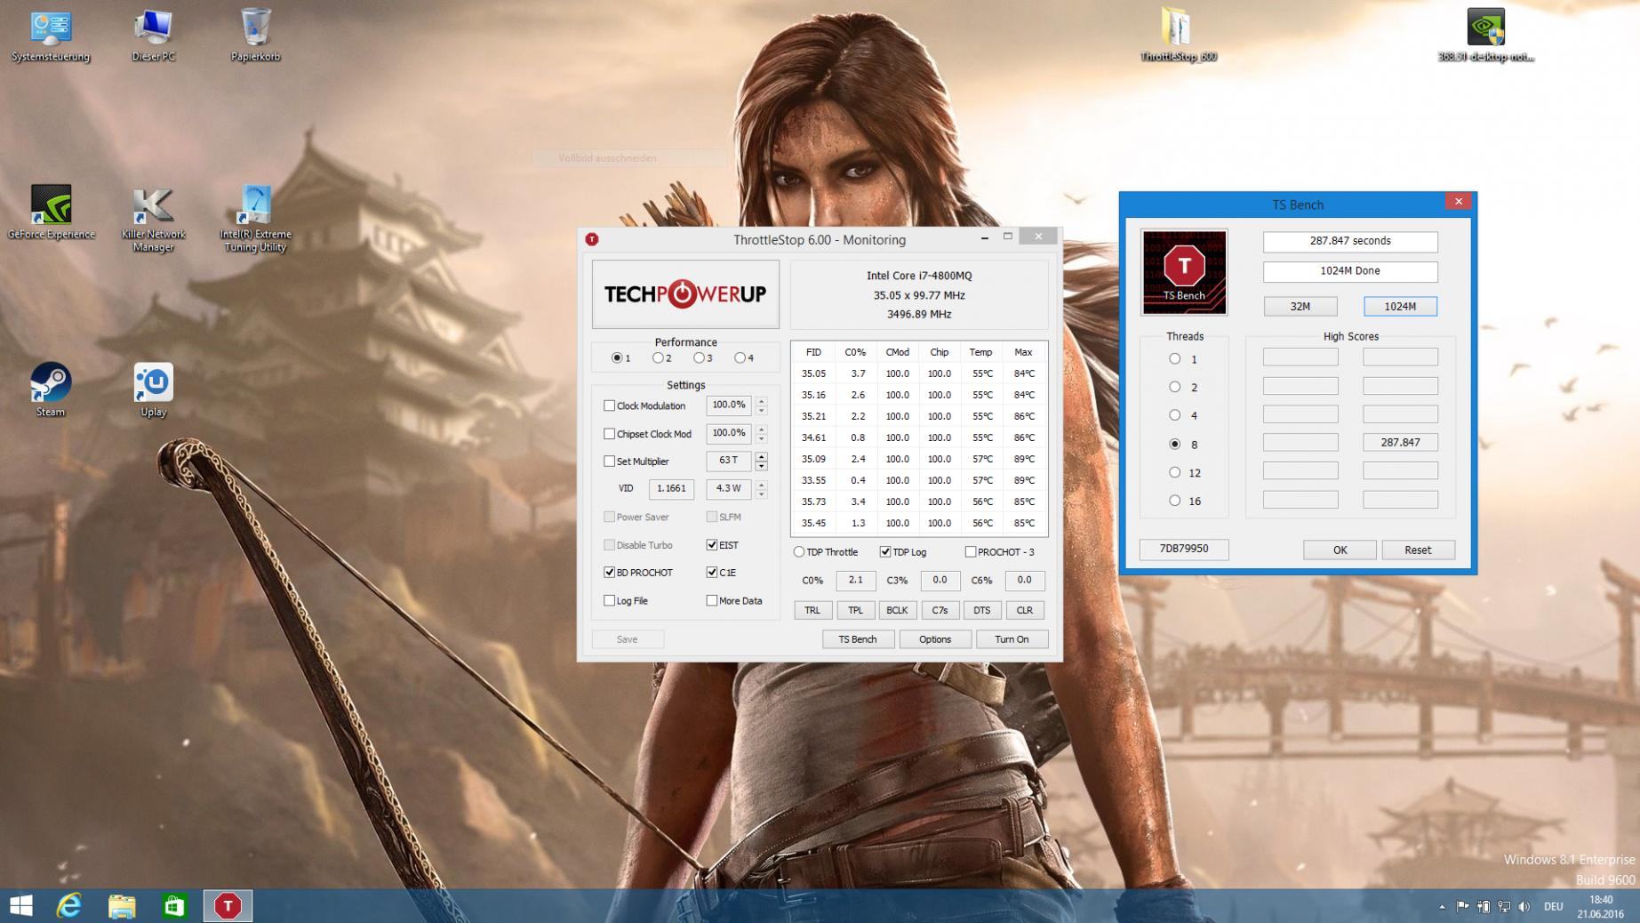Screen dimensions: 1640x923
Task: Enable PROCHOT - 3 checkbox
Action: click(x=971, y=552)
